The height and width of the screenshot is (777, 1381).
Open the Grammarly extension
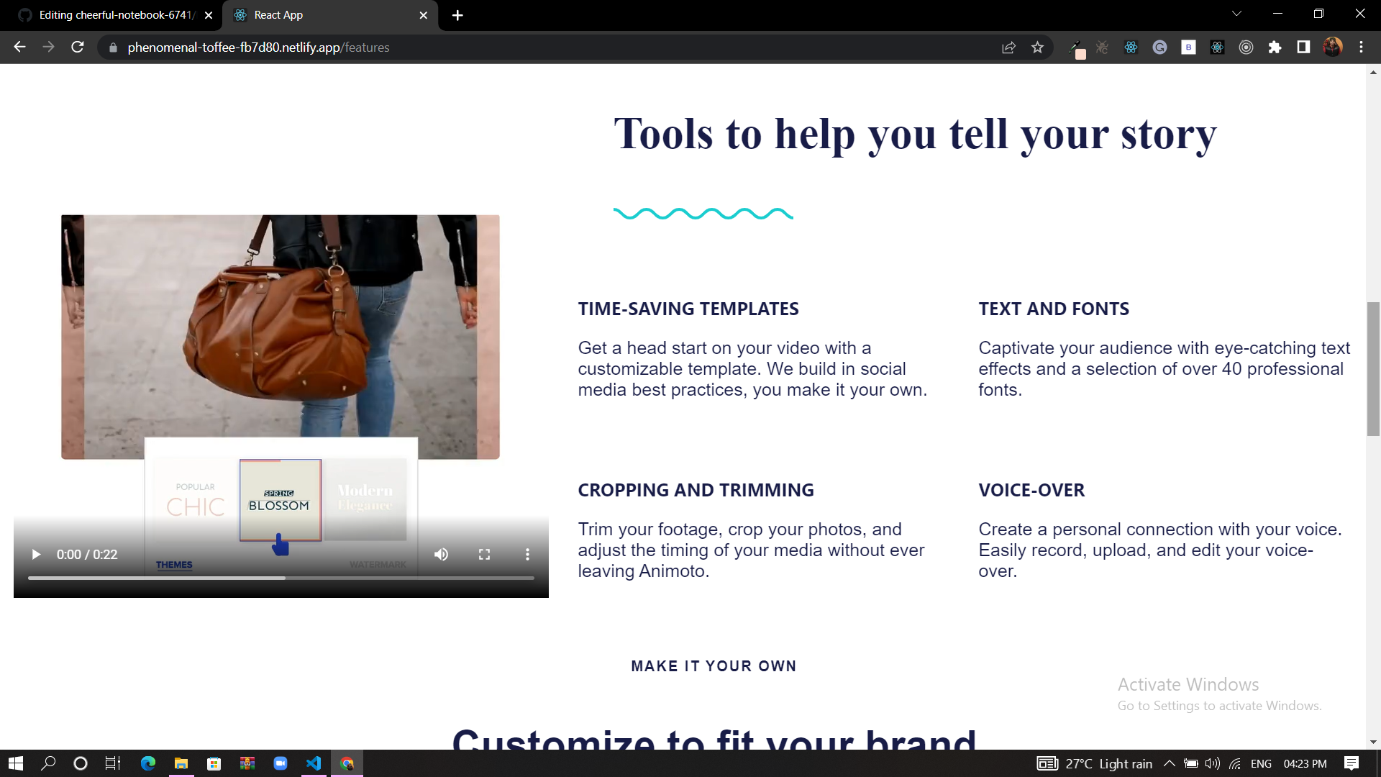tap(1159, 47)
